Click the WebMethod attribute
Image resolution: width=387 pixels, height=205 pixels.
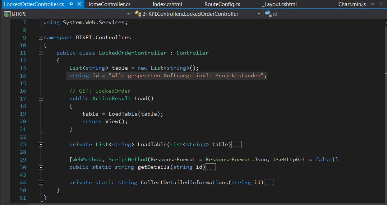coord(87,160)
